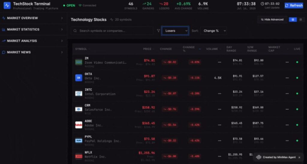Click OKTA's 4.5K volume value

pos(218,78)
